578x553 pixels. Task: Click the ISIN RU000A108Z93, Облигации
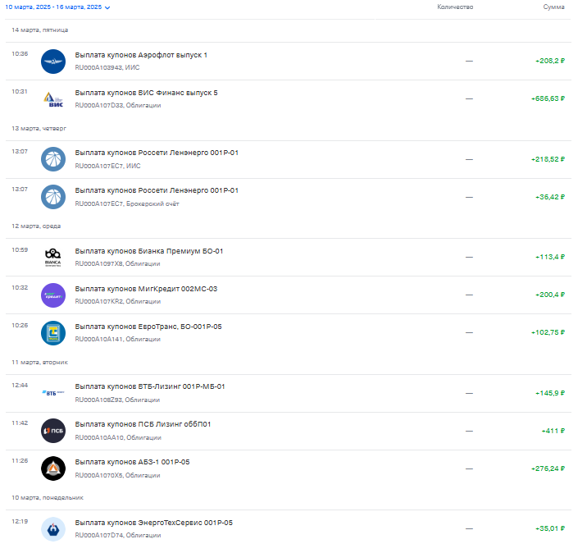point(117,400)
